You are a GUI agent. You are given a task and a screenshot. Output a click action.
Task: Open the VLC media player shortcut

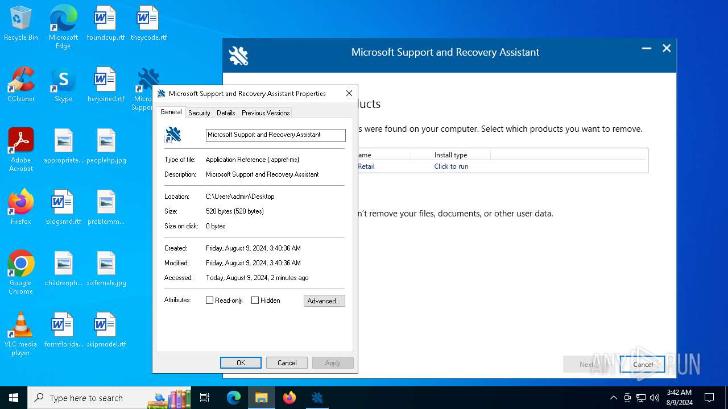(x=21, y=334)
